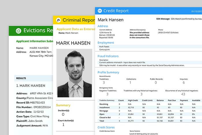Click the house icon in Evictions header
Image resolution: width=202 pixels, height=135 pixels.
click(x=18, y=31)
